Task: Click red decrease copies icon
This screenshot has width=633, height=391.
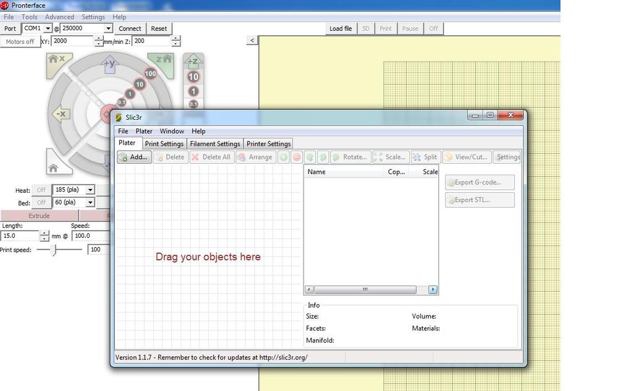Action: [x=297, y=157]
